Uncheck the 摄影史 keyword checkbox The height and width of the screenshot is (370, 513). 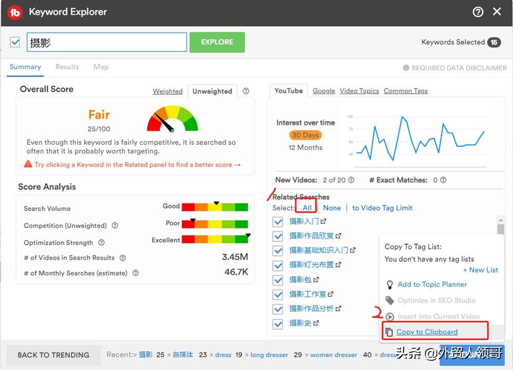278,324
